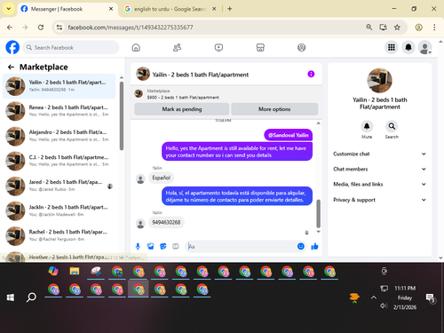Open the install app icon in the address bar
The height and width of the screenshot is (333, 444).
(x=384, y=28)
